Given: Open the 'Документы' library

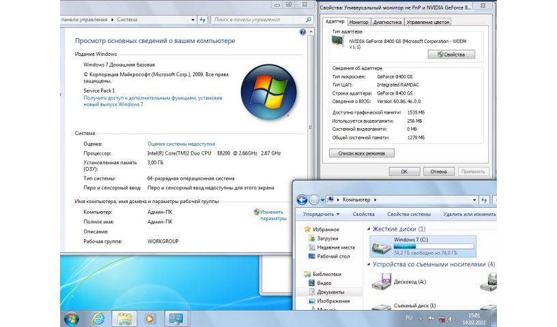Looking at the screenshot, I should coord(330,292).
